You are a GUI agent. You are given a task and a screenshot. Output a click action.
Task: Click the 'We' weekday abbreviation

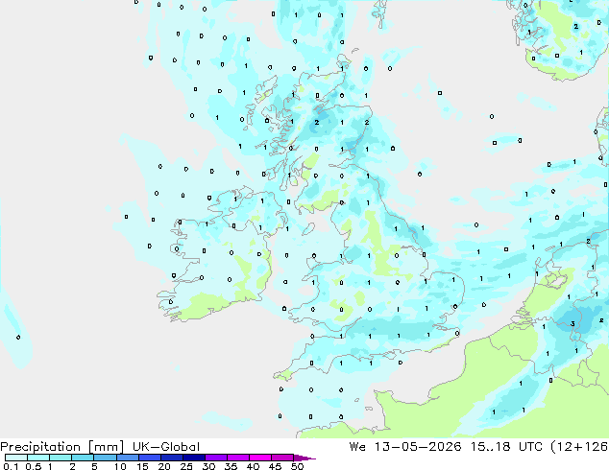tap(357, 447)
